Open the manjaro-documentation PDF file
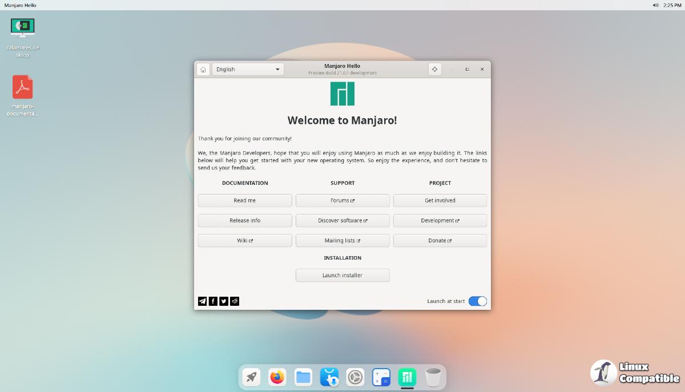Image resolution: width=685 pixels, height=392 pixels. click(23, 88)
